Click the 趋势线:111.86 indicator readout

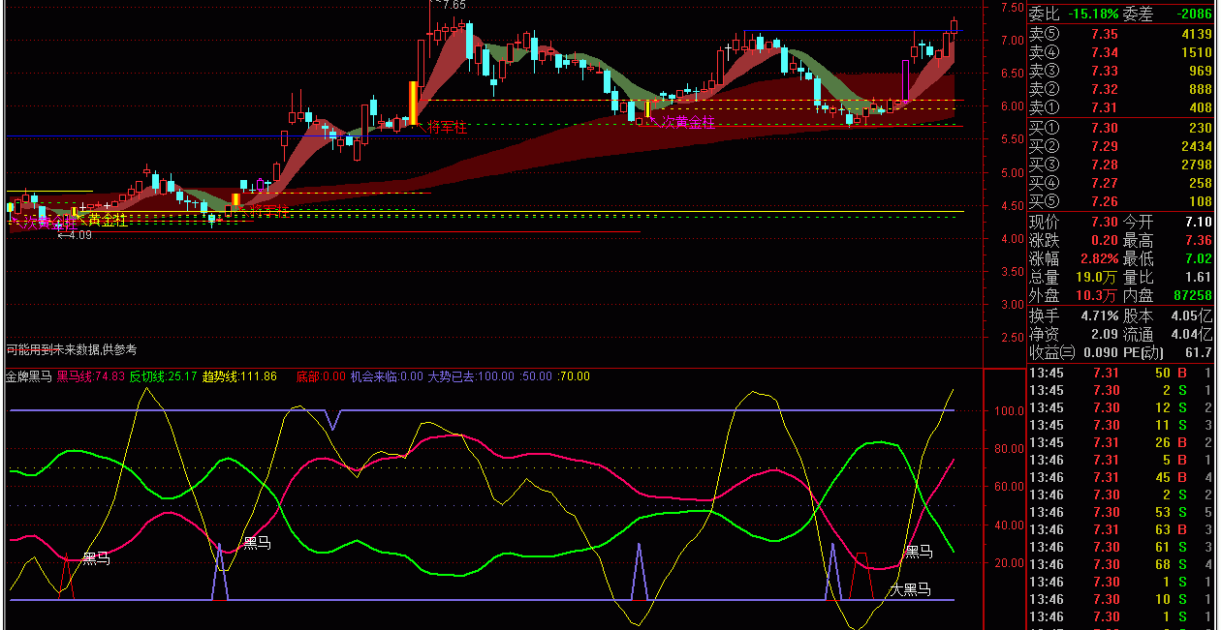coord(239,376)
